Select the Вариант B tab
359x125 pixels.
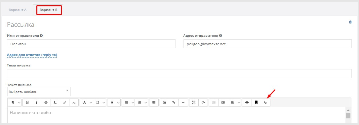pos(49,10)
